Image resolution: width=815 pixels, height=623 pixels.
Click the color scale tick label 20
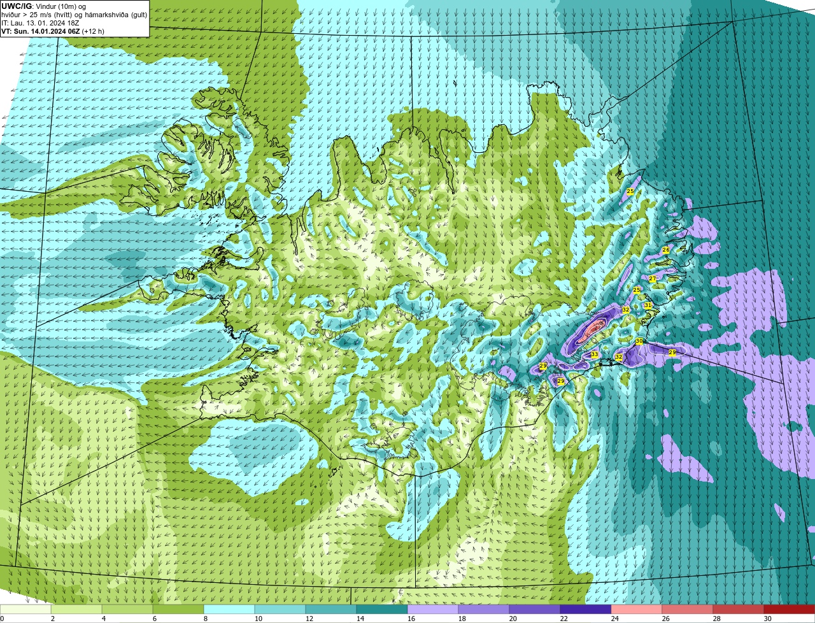pos(513,619)
